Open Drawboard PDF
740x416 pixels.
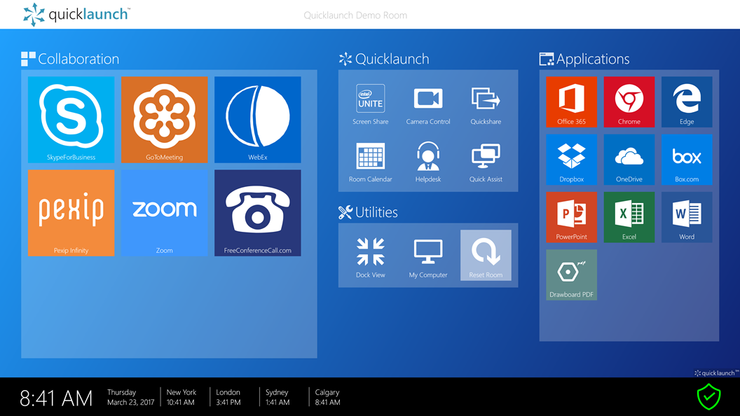[x=572, y=275]
